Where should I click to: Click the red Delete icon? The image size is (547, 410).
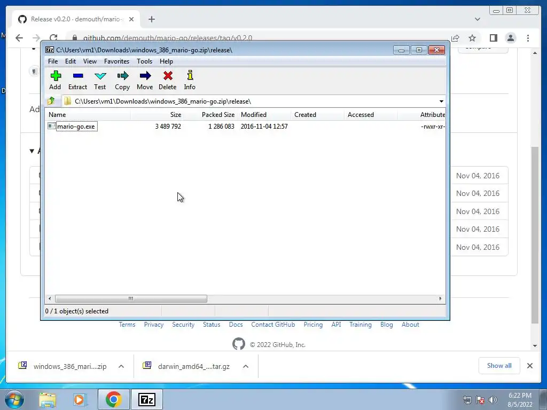tap(167, 81)
